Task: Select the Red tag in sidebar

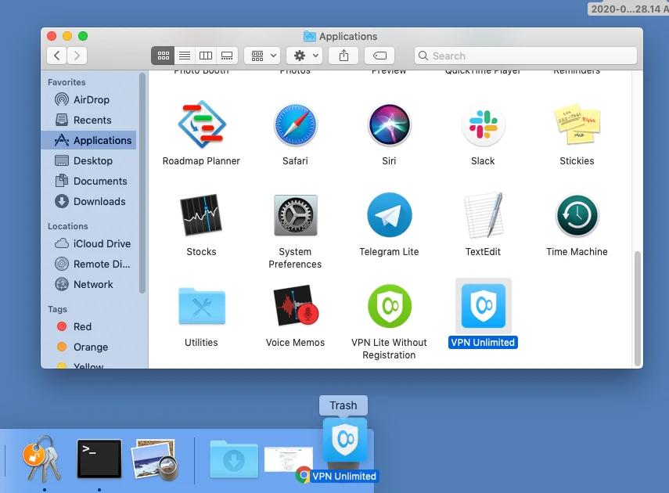Action: [82, 326]
